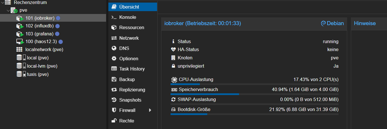Screen dimensions: 387x129
Task: Click the Konsole terminal icon
Action: (114, 17)
